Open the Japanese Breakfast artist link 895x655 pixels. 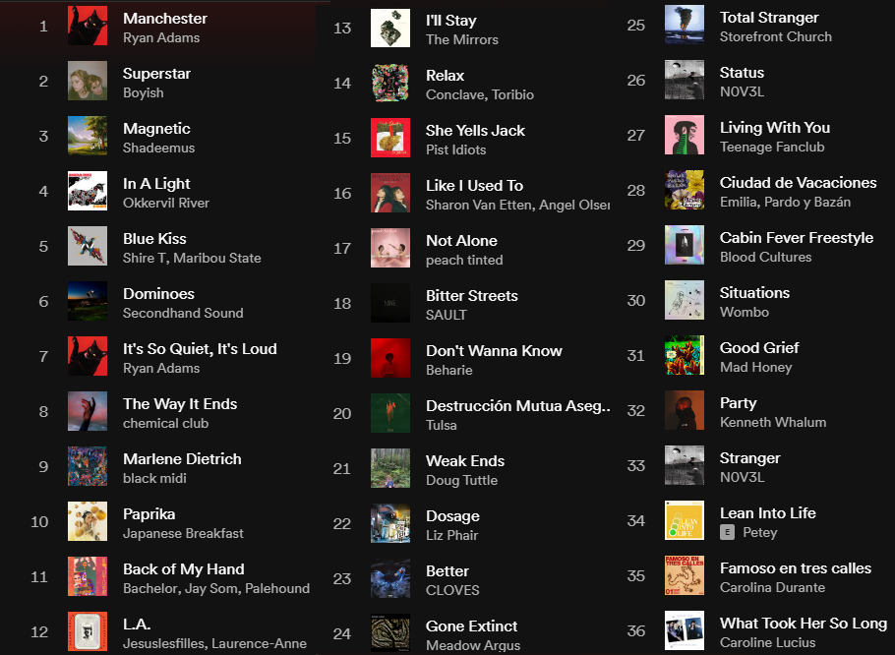(183, 534)
